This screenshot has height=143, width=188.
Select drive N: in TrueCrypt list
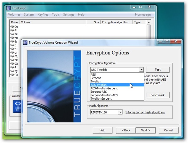point(14,60)
